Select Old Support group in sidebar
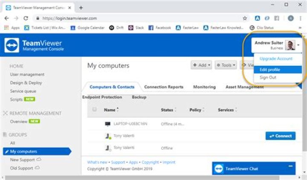The width and height of the screenshot is (307, 180). point(22,168)
